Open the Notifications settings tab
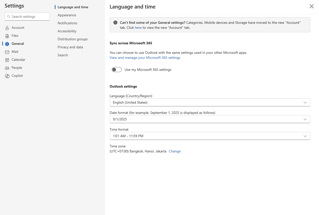 coord(67,23)
